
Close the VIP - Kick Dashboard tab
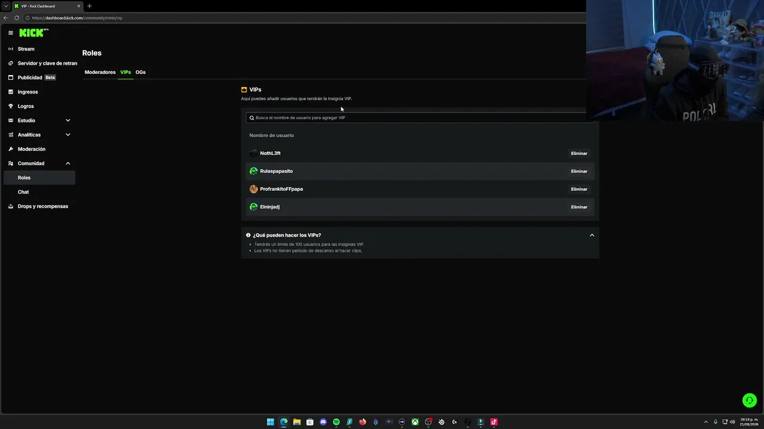click(79, 6)
